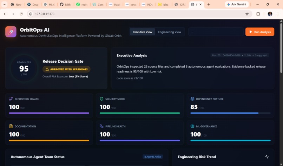Image resolution: width=283 pixels, height=166 pixels.
Task: Click the Pipeline Health progress bar
Action: (140, 140)
